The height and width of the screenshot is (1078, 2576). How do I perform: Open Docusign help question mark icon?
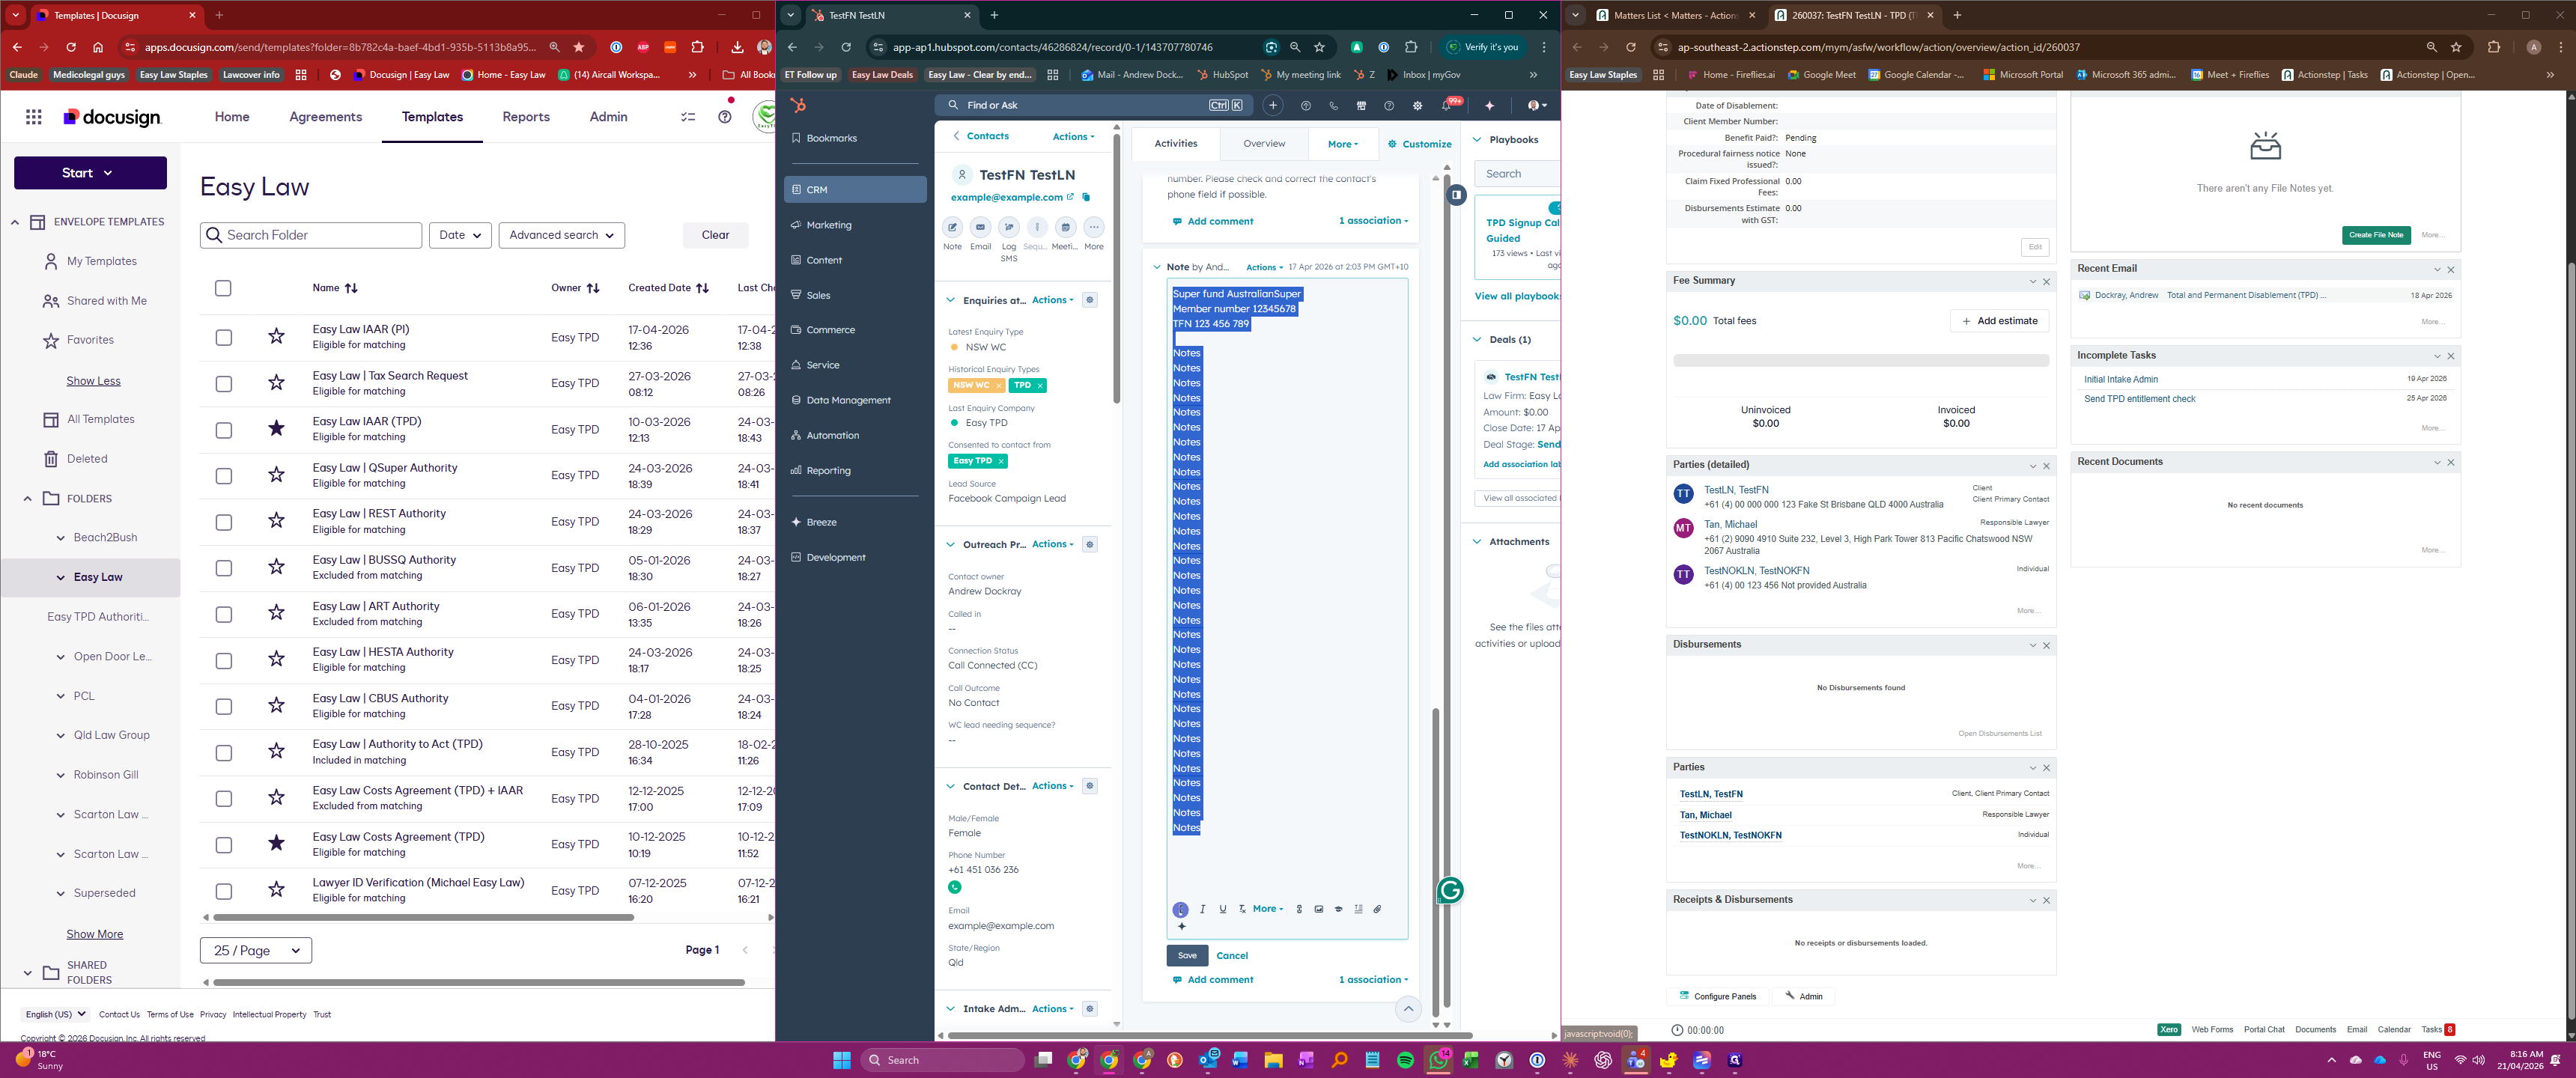725,117
